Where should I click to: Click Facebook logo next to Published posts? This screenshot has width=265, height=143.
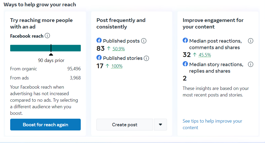(99, 41)
